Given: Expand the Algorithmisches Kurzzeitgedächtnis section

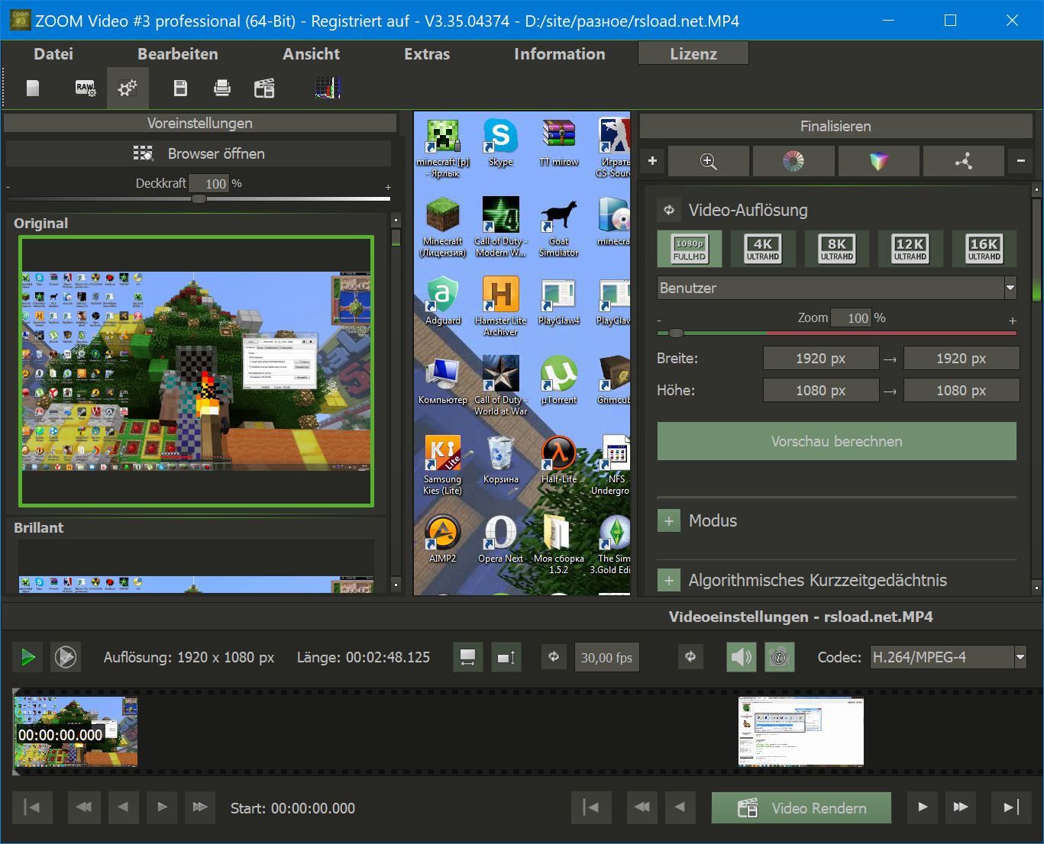Looking at the screenshot, I should 669,581.
